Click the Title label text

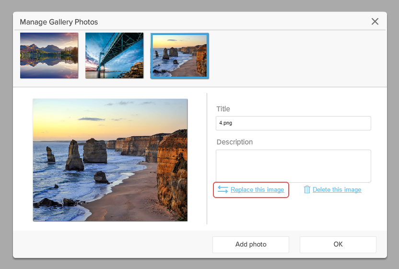tap(223, 109)
